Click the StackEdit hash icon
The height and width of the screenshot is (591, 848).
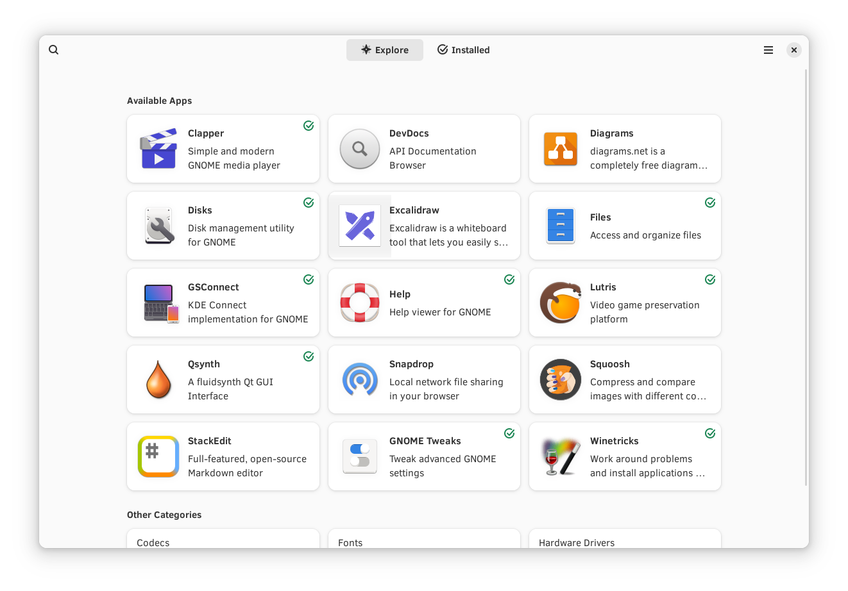tap(158, 456)
